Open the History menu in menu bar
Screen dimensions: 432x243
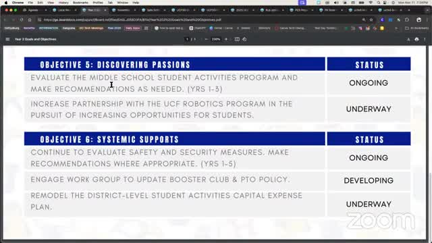coord(63,3)
